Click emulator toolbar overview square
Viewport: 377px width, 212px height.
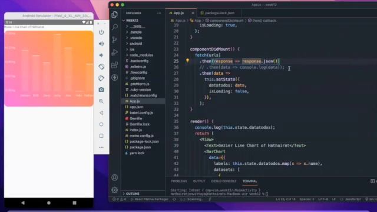pyautogui.click(x=101, y=136)
